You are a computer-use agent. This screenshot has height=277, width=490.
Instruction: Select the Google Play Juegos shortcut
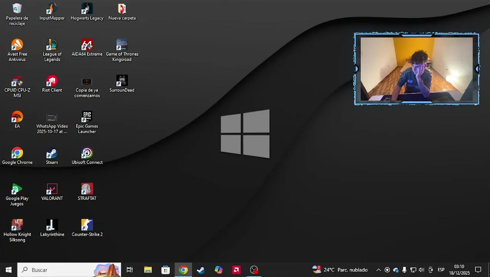17,195
